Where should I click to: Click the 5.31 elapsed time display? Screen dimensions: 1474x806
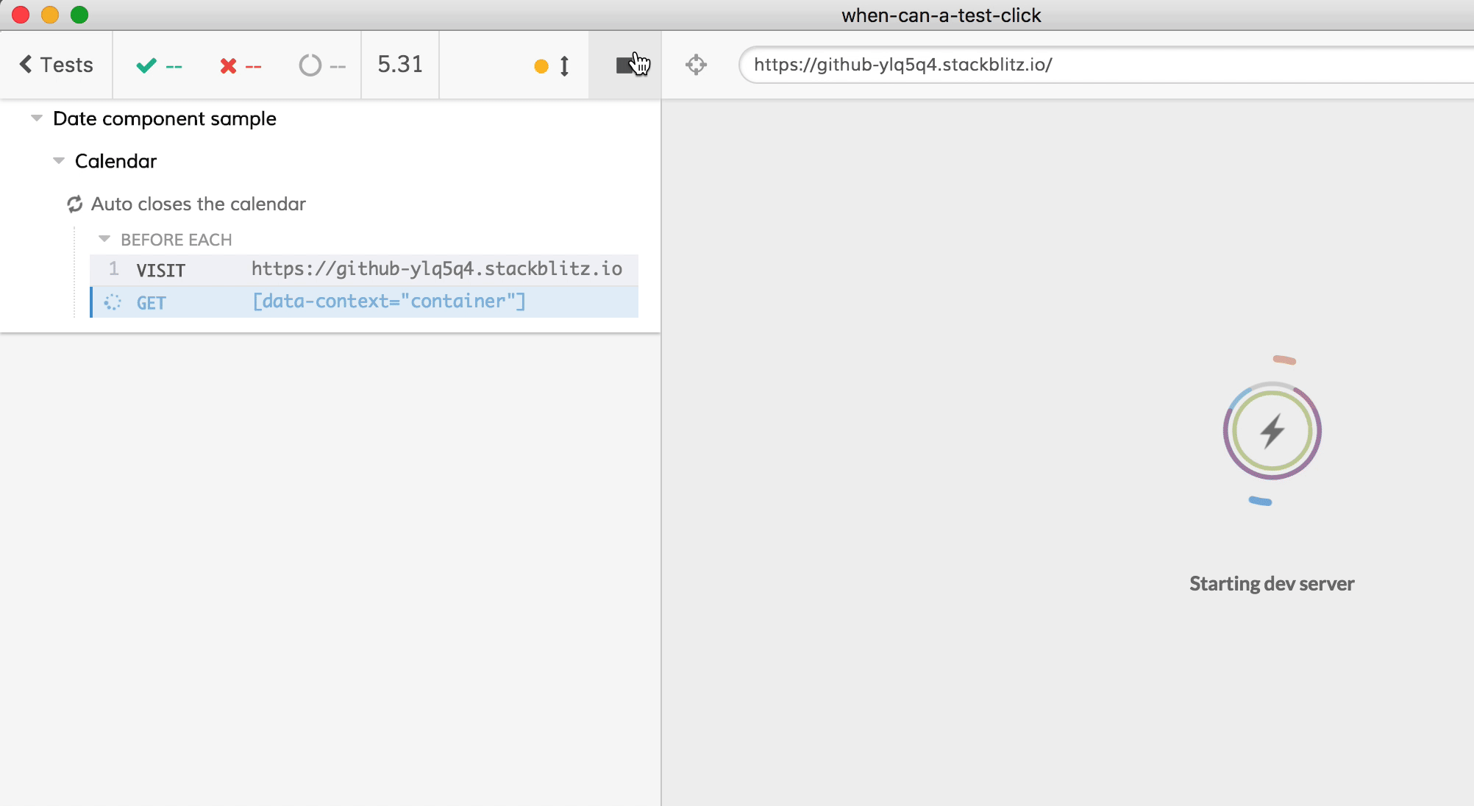tap(400, 65)
